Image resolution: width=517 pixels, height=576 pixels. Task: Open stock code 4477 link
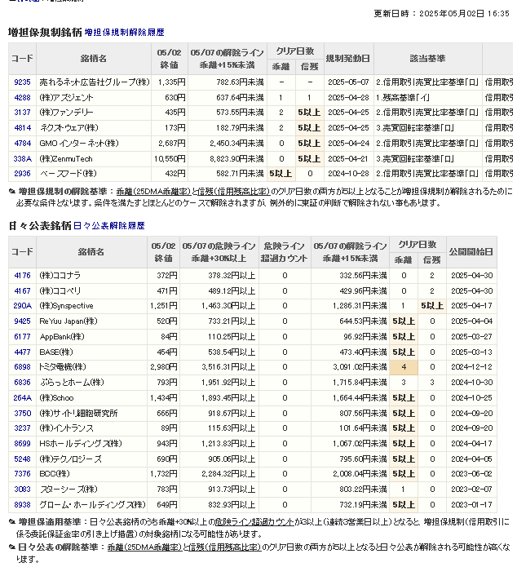pyautogui.click(x=22, y=352)
